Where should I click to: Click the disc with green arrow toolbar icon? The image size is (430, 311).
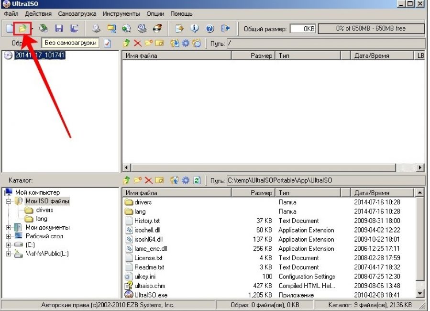[x=126, y=28]
